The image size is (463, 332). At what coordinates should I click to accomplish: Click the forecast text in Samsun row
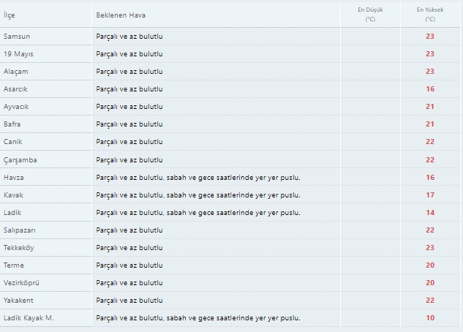click(x=129, y=37)
